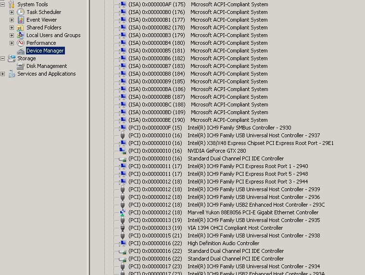Viewport: 365px width, 275px height.
Task: Select ISA 0x000000B9 (185) resource row
Action: tap(198, 81)
